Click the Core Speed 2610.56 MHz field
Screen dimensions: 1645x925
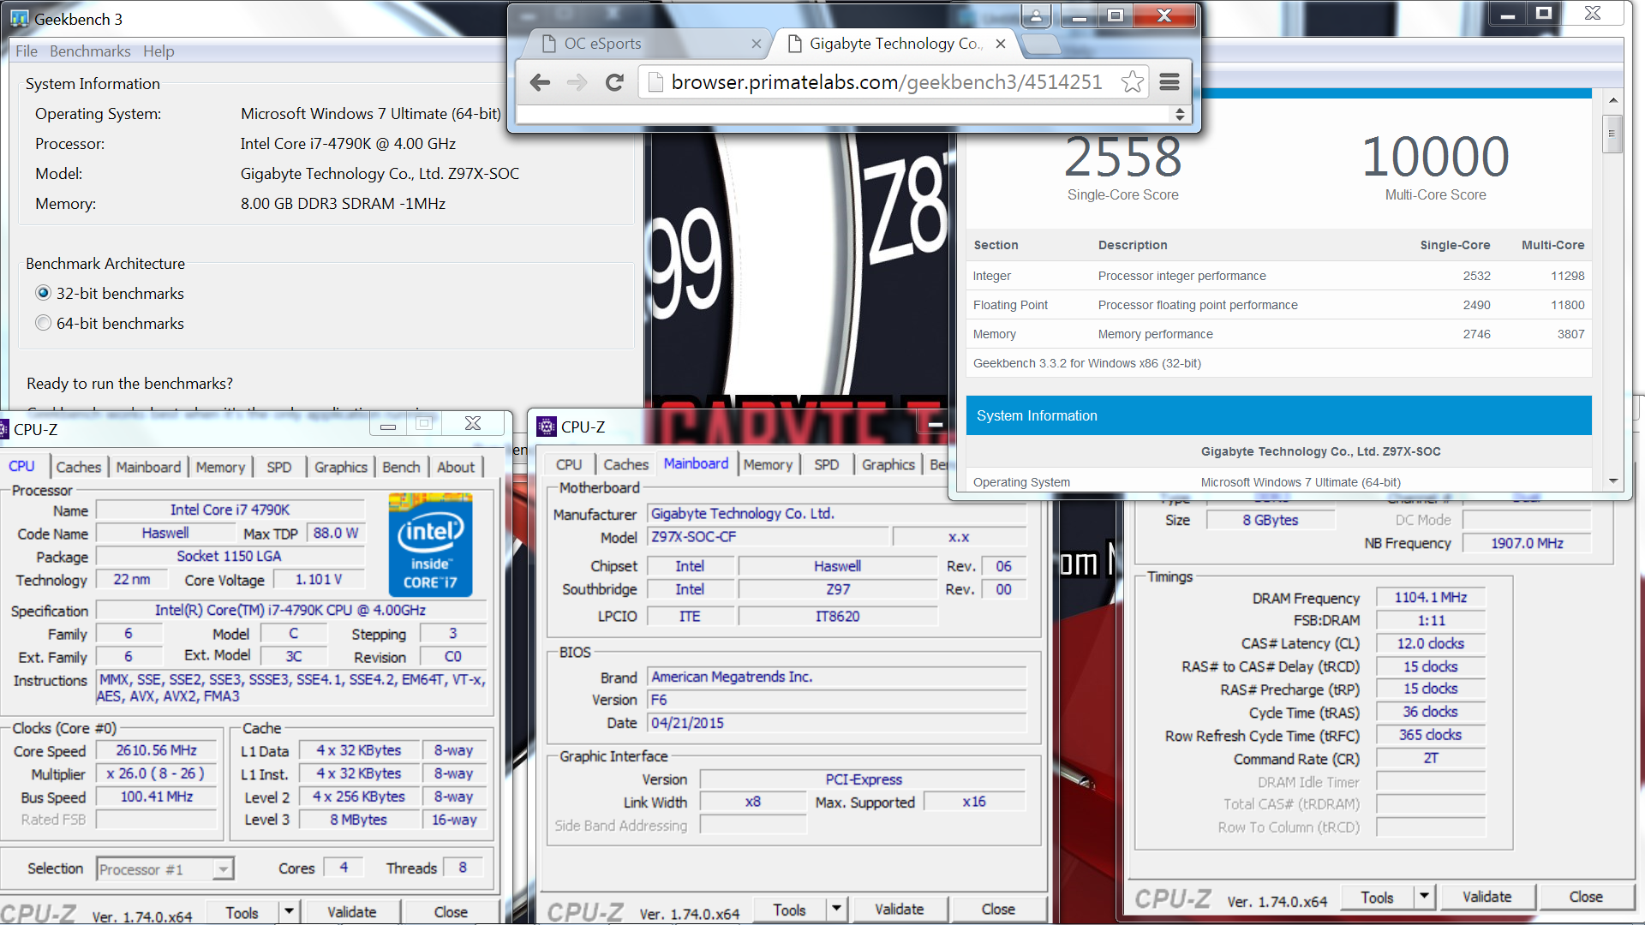click(x=157, y=750)
